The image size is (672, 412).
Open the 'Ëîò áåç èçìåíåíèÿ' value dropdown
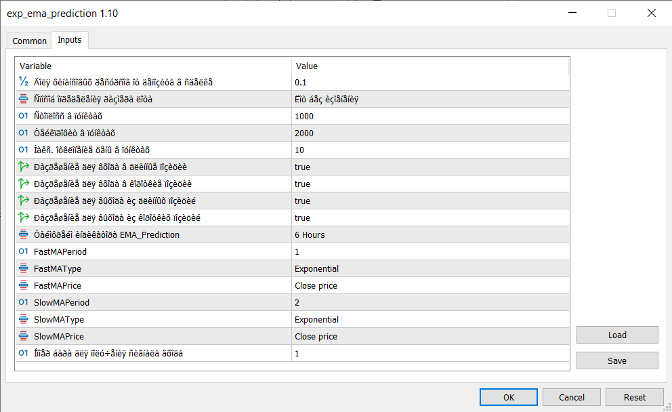(x=430, y=99)
